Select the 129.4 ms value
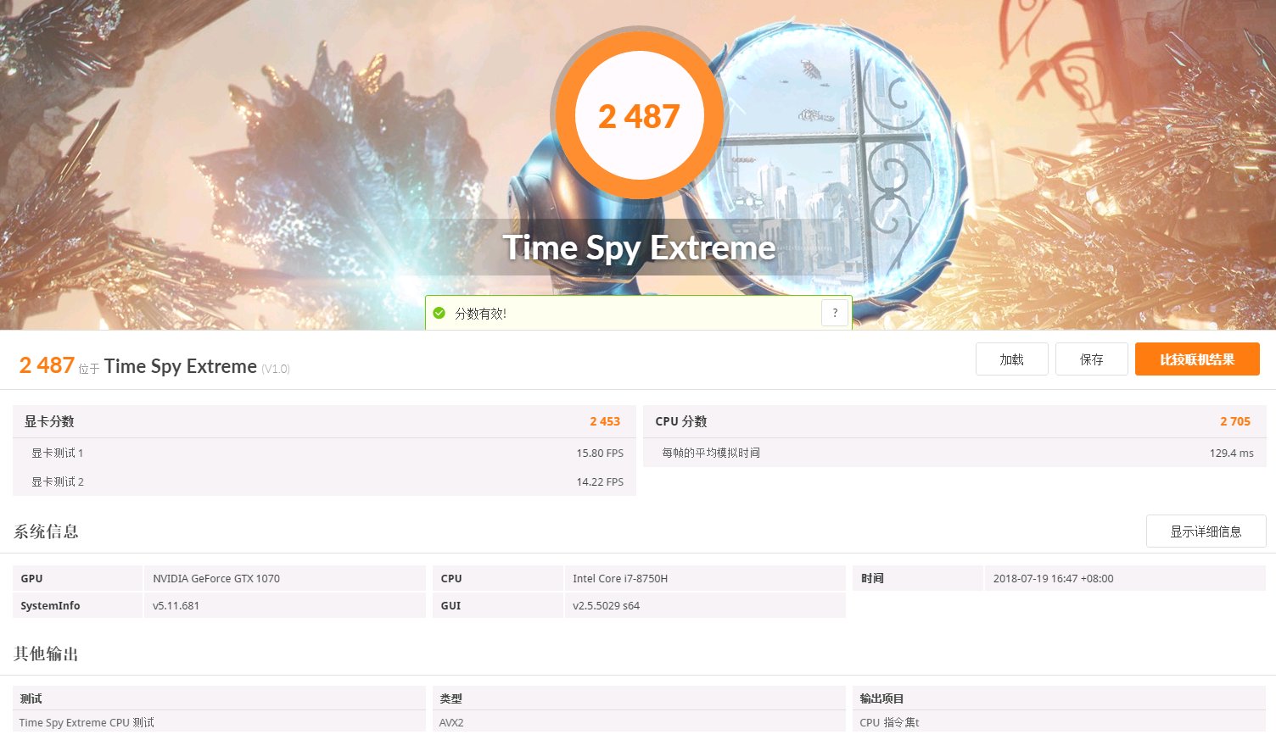 tap(1232, 453)
